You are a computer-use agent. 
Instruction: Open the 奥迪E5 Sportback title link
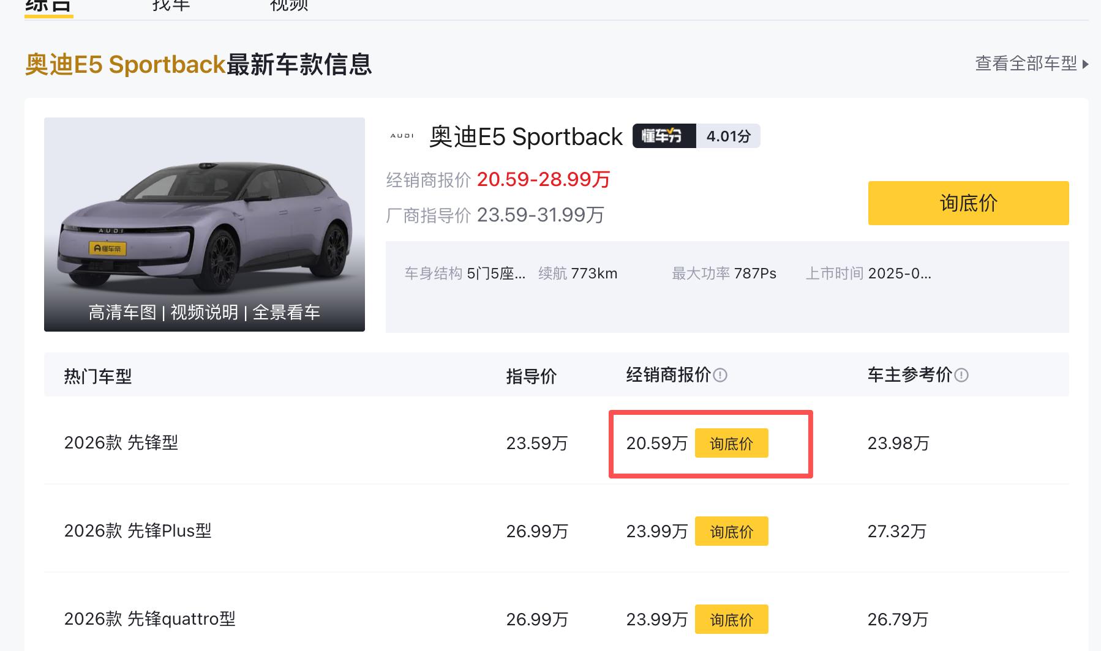(526, 136)
